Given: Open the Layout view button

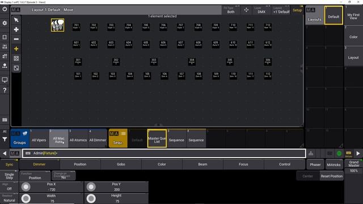Looking at the screenshot, I should [353, 56].
